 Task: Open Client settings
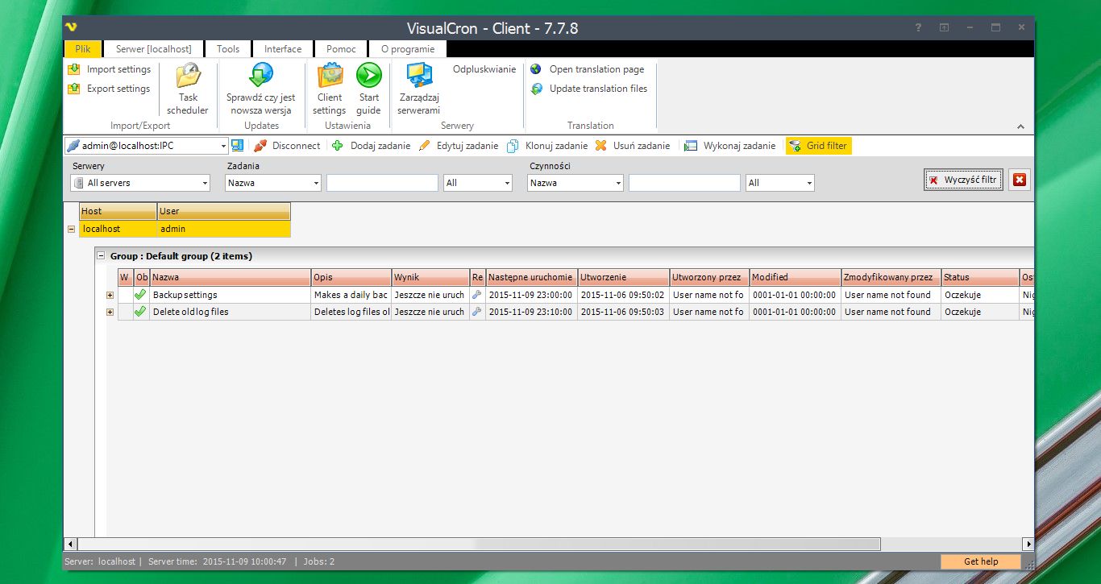click(329, 89)
